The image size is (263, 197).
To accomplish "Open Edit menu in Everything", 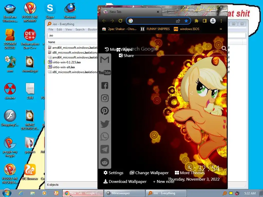I will pos(59,29).
